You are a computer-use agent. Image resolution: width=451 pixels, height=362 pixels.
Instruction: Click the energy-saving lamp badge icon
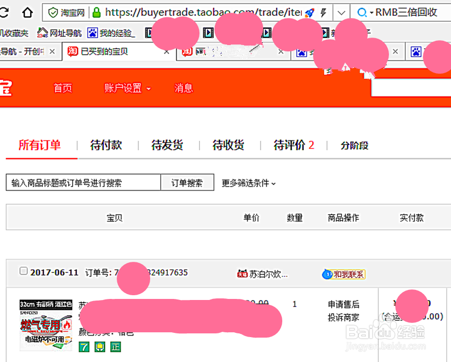pos(99,347)
